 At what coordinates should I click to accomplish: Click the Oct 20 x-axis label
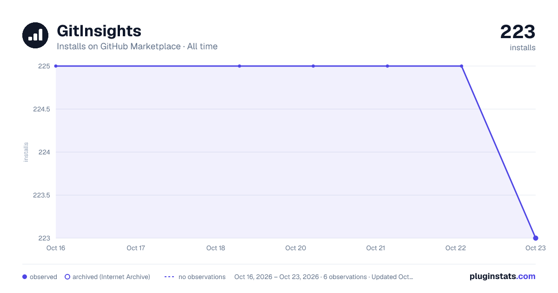pyautogui.click(x=296, y=248)
